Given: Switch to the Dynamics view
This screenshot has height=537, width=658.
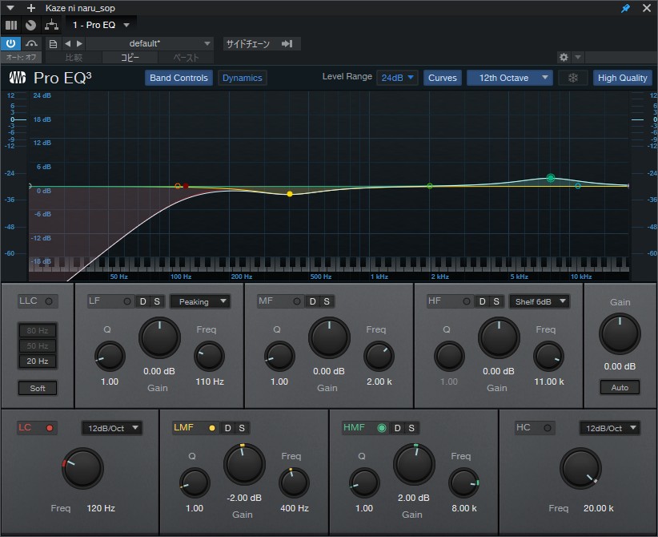Looking at the screenshot, I should click(x=242, y=78).
